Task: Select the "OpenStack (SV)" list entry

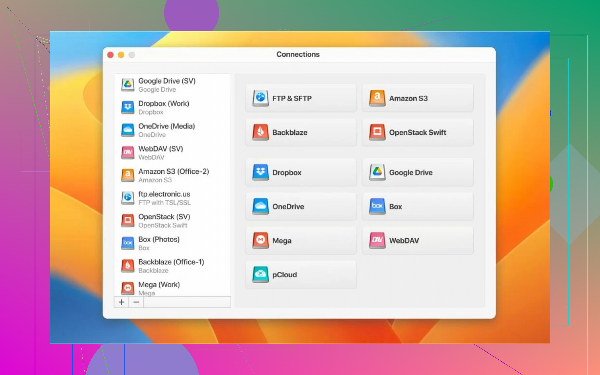Action: pyautogui.click(x=172, y=221)
